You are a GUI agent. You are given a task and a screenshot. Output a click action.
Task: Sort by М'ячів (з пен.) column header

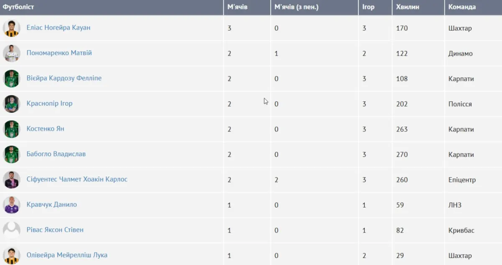coord(315,7)
